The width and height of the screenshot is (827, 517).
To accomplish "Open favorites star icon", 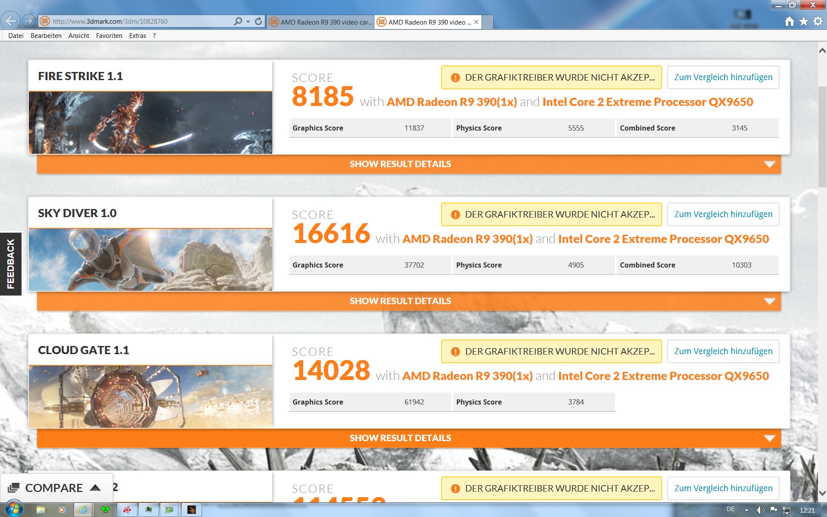I will [x=804, y=22].
